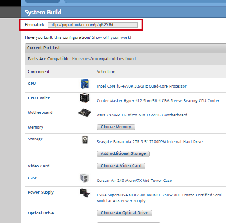Open Corsair Air 240 case link

(x=134, y=181)
